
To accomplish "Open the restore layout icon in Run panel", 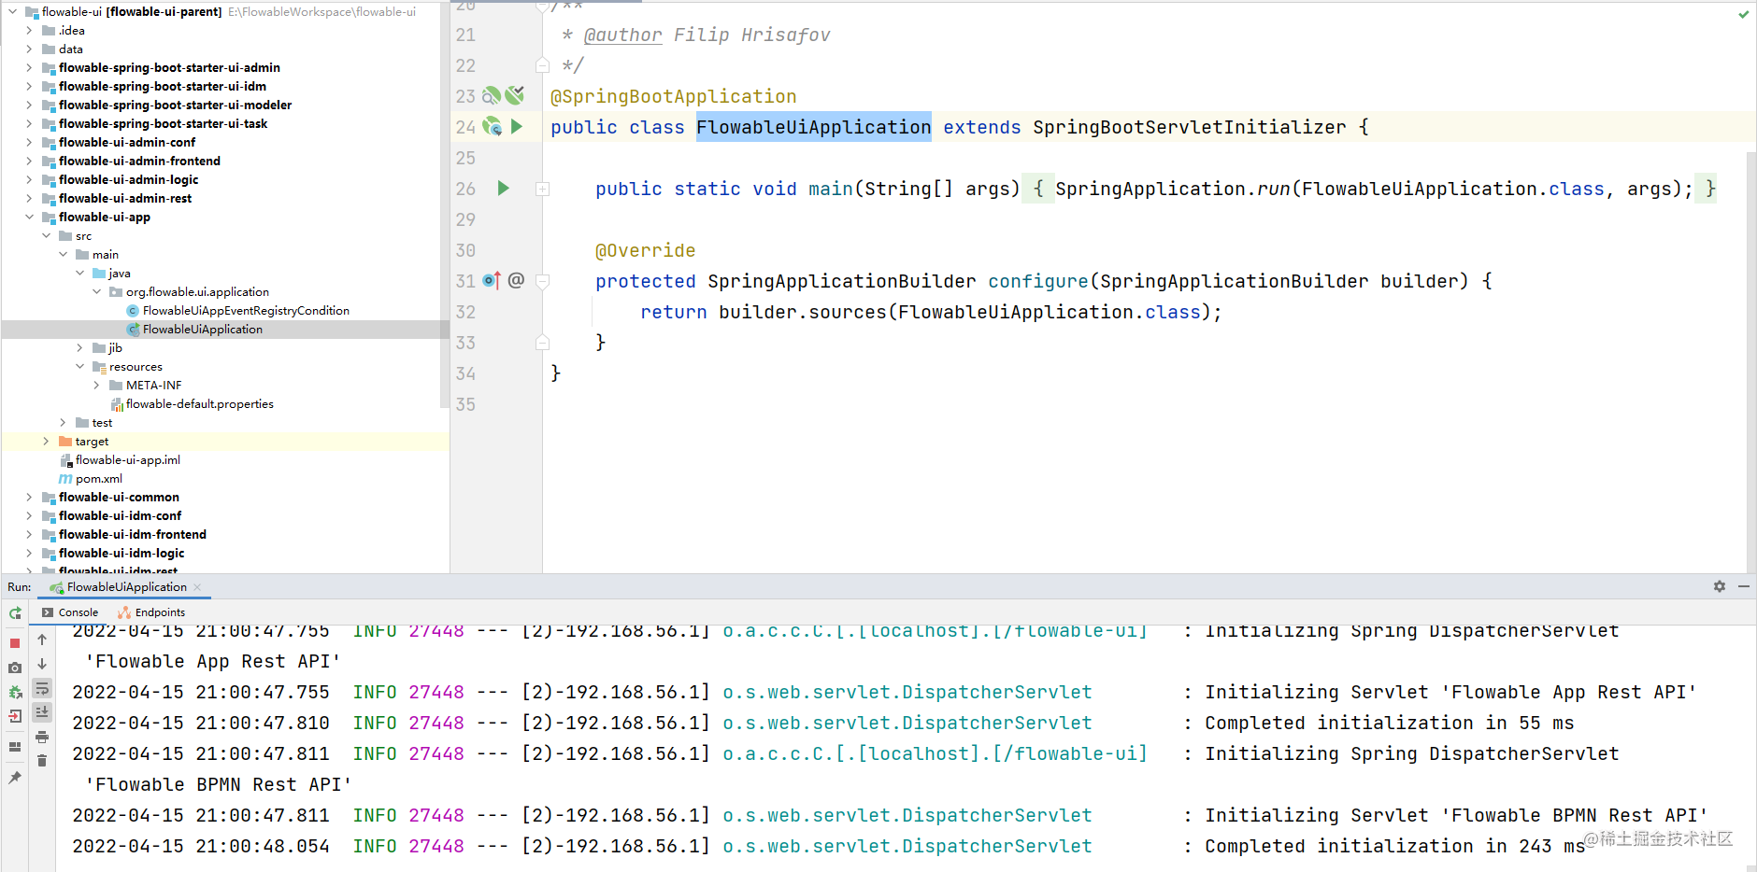I will (x=15, y=747).
